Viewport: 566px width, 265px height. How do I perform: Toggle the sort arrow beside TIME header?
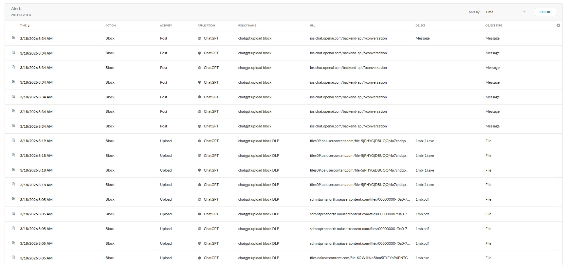[x=29, y=25]
